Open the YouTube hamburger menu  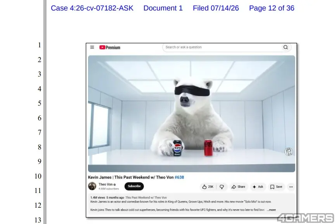point(92,47)
